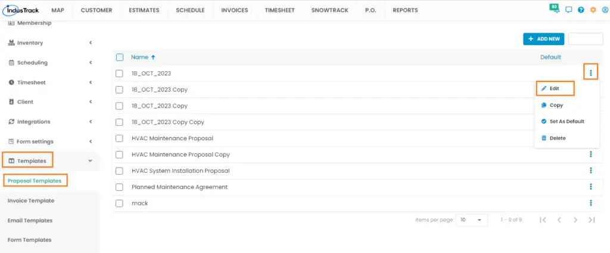
Task: Open the MAP tab in top navigation
Action: pos(58,11)
